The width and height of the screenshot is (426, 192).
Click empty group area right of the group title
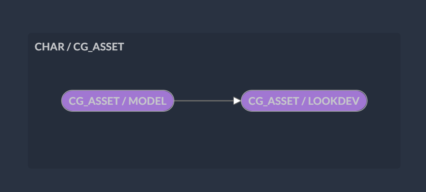(253, 47)
